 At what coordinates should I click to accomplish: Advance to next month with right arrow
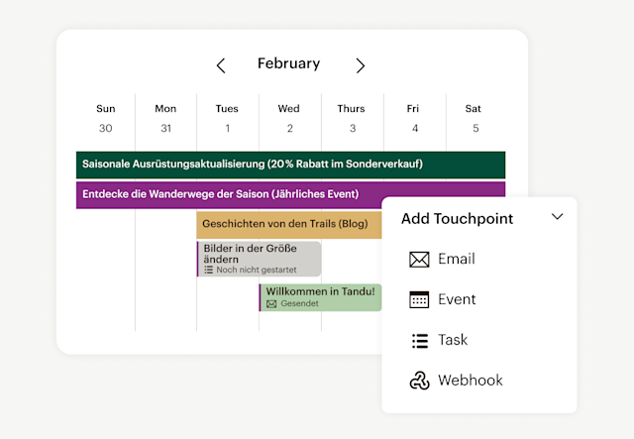point(360,65)
